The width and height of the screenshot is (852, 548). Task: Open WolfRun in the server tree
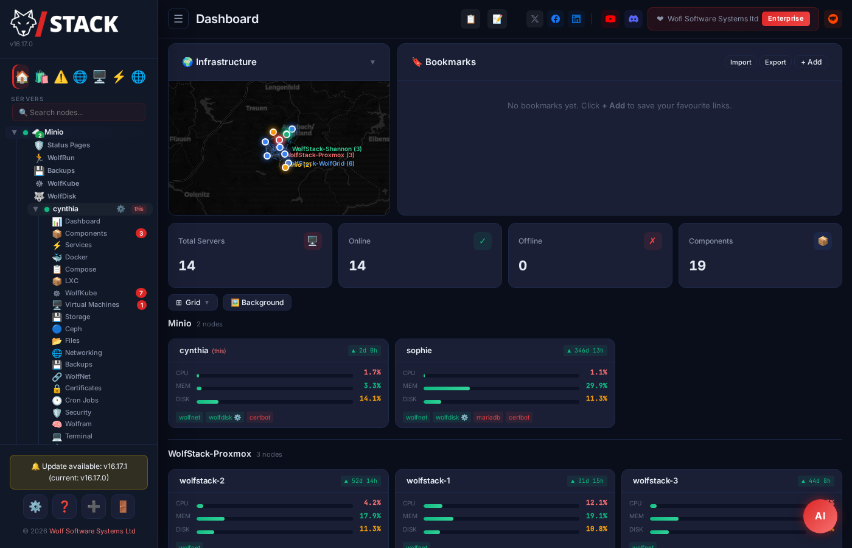[x=61, y=158]
